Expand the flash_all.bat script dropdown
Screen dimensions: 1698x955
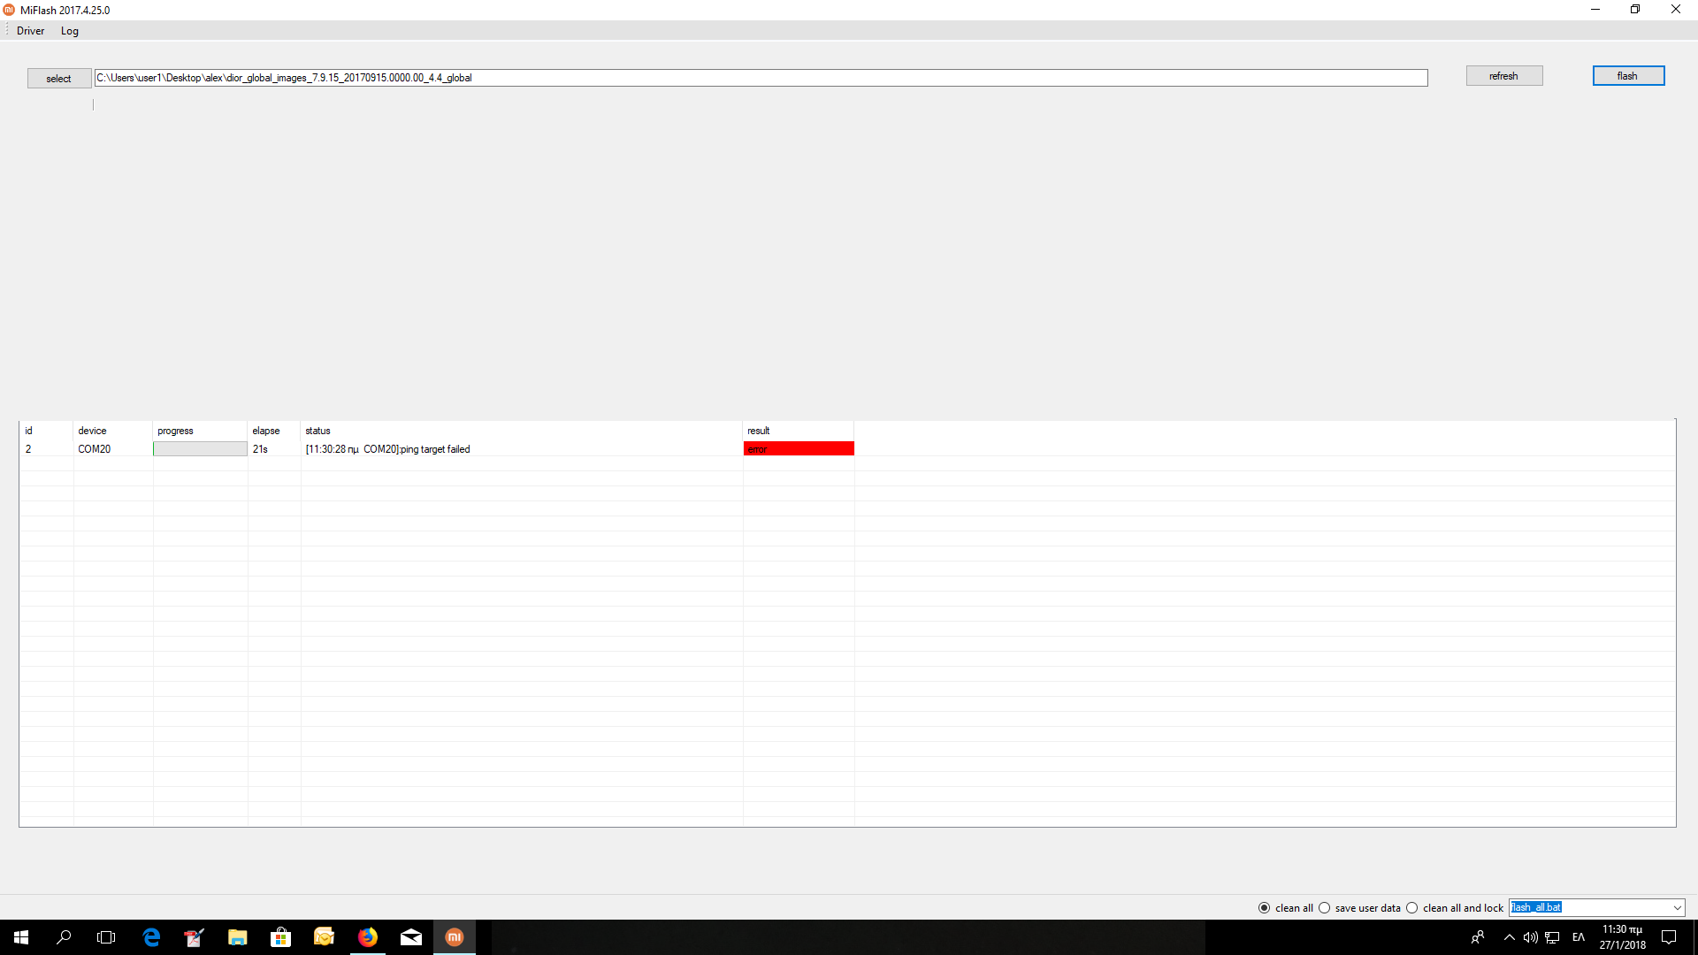tap(1677, 908)
